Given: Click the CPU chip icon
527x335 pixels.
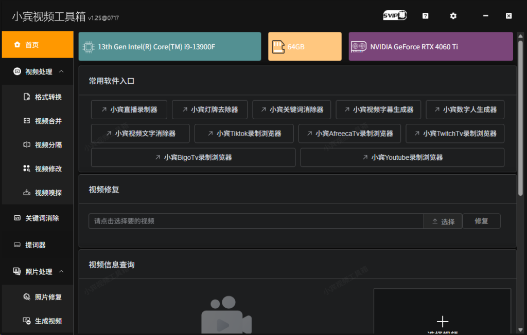Looking at the screenshot, I should tap(89, 47).
